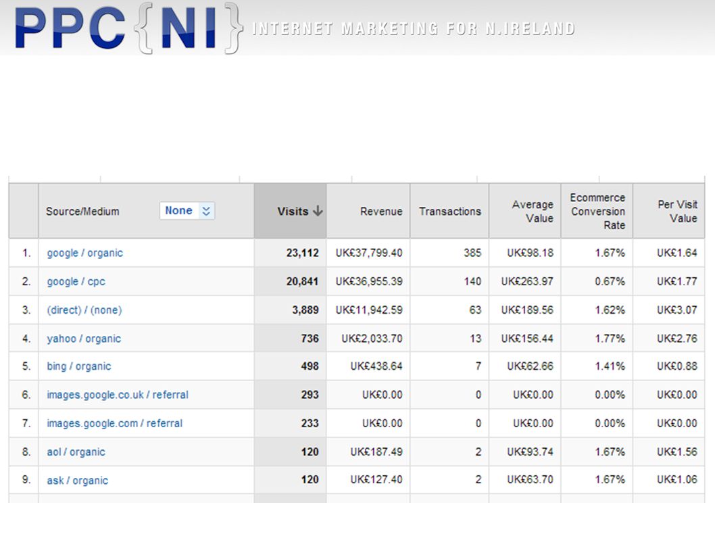The width and height of the screenshot is (715, 536).
Task: Sort by the Per Visit Value header
Action: click(669, 211)
